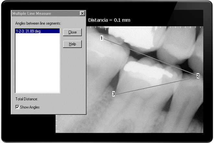Close the dialog with the title bar X
Viewport: 214px width, 143px height.
coord(82,13)
